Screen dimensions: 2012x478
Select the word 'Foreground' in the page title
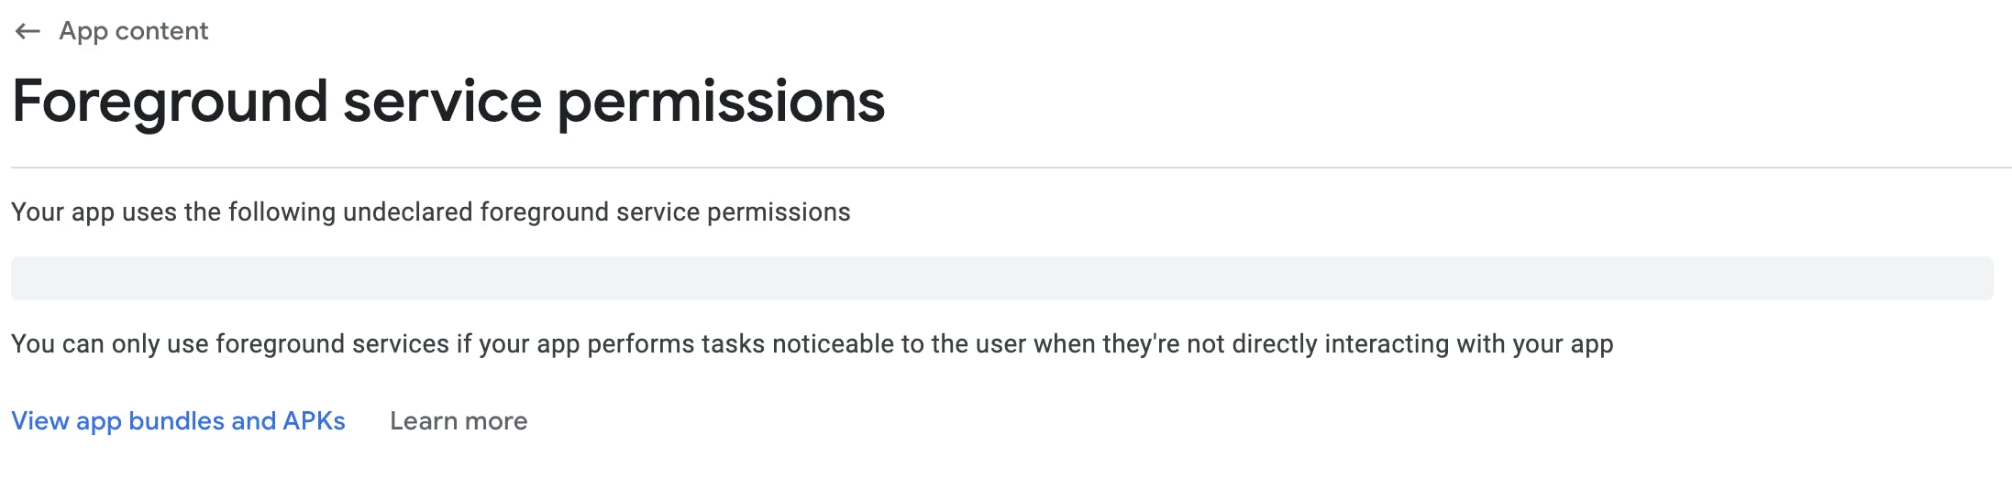tap(171, 101)
